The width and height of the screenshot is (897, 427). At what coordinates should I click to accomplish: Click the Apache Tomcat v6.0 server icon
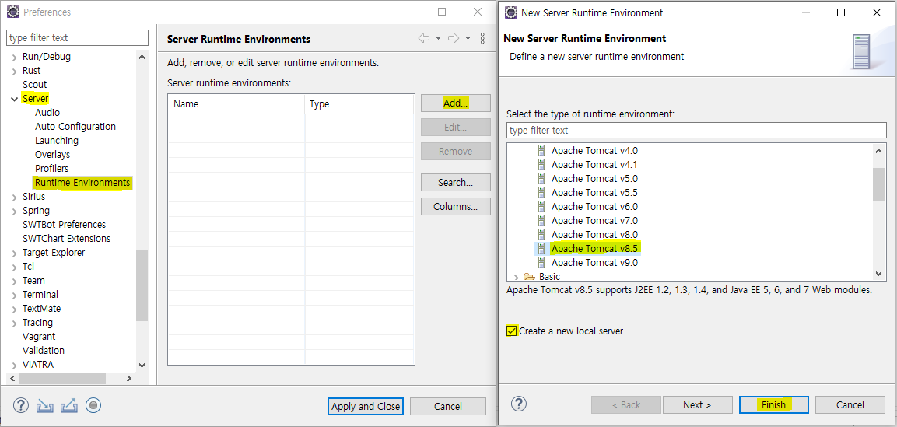pos(541,207)
